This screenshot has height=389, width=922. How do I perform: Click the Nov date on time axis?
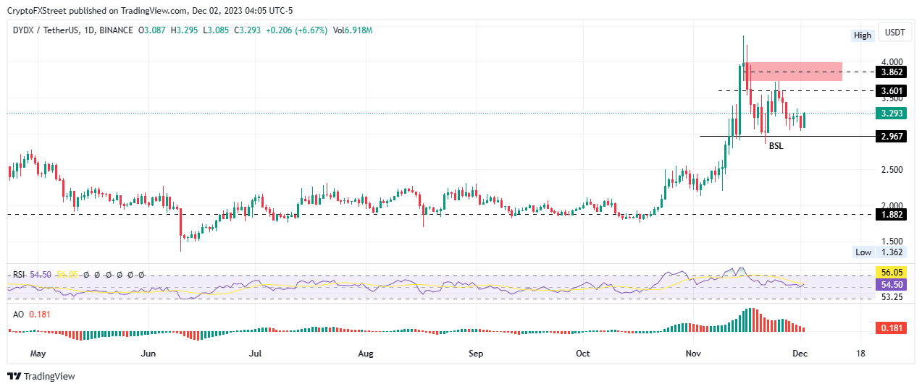(x=694, y=354)
